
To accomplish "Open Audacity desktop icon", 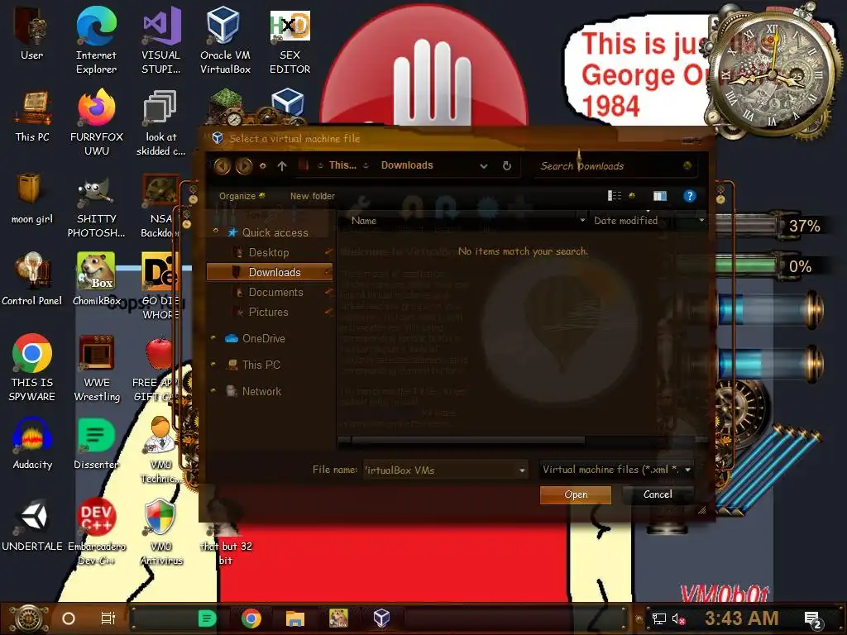I will [32, 444].
